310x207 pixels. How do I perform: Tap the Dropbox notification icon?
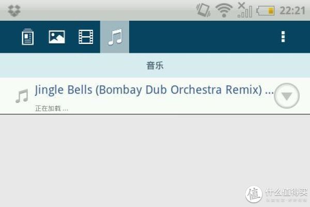pos(14,10)
